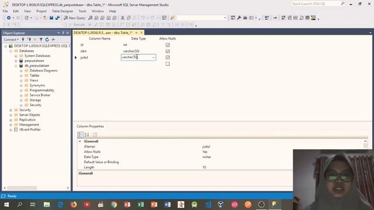374x210 pixels.
Task: Expand the Tables folder node
Action: click(x=21, y=76)
